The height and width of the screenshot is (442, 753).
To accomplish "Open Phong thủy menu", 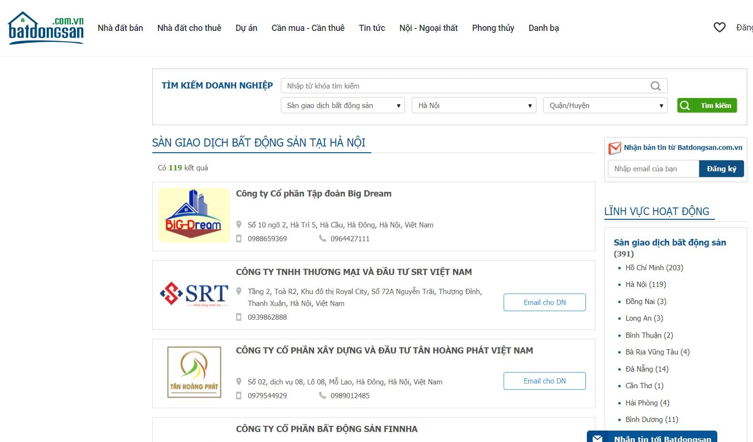I will [x=493, y=28].
